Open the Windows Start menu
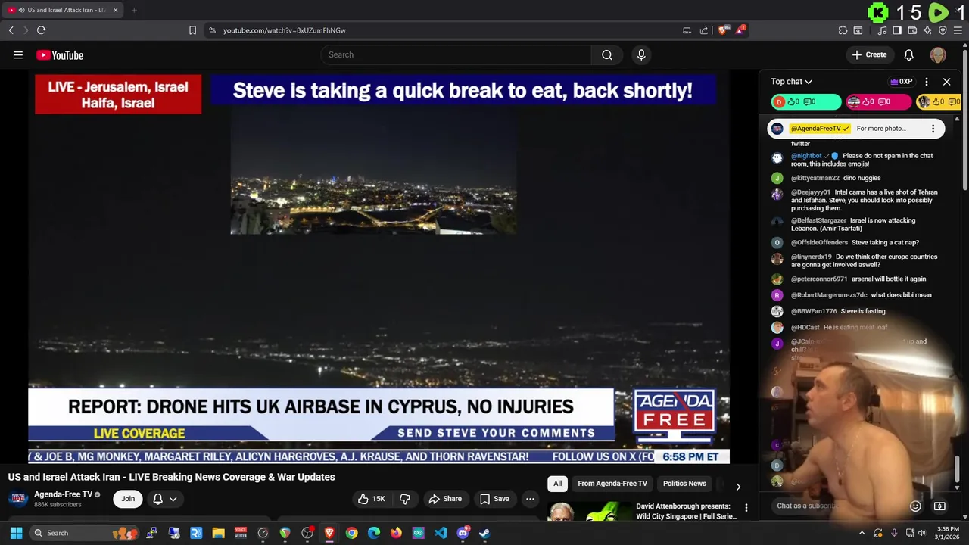969x545 pixels. [16, 533]
